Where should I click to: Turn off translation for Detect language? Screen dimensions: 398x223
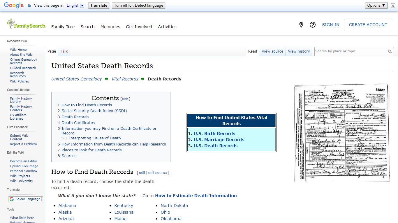(x=138, y=5)
